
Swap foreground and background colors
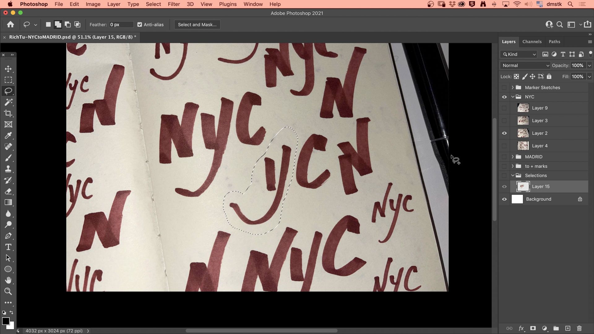click(11, 312)
